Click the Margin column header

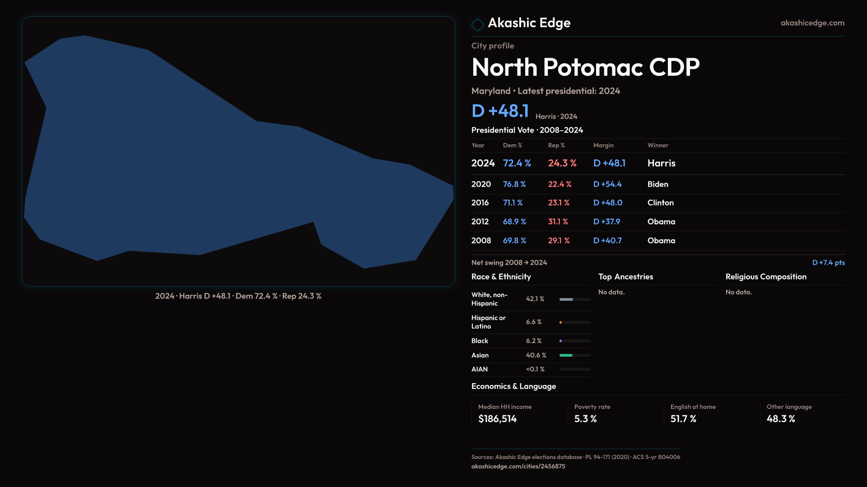click(603, 145)
